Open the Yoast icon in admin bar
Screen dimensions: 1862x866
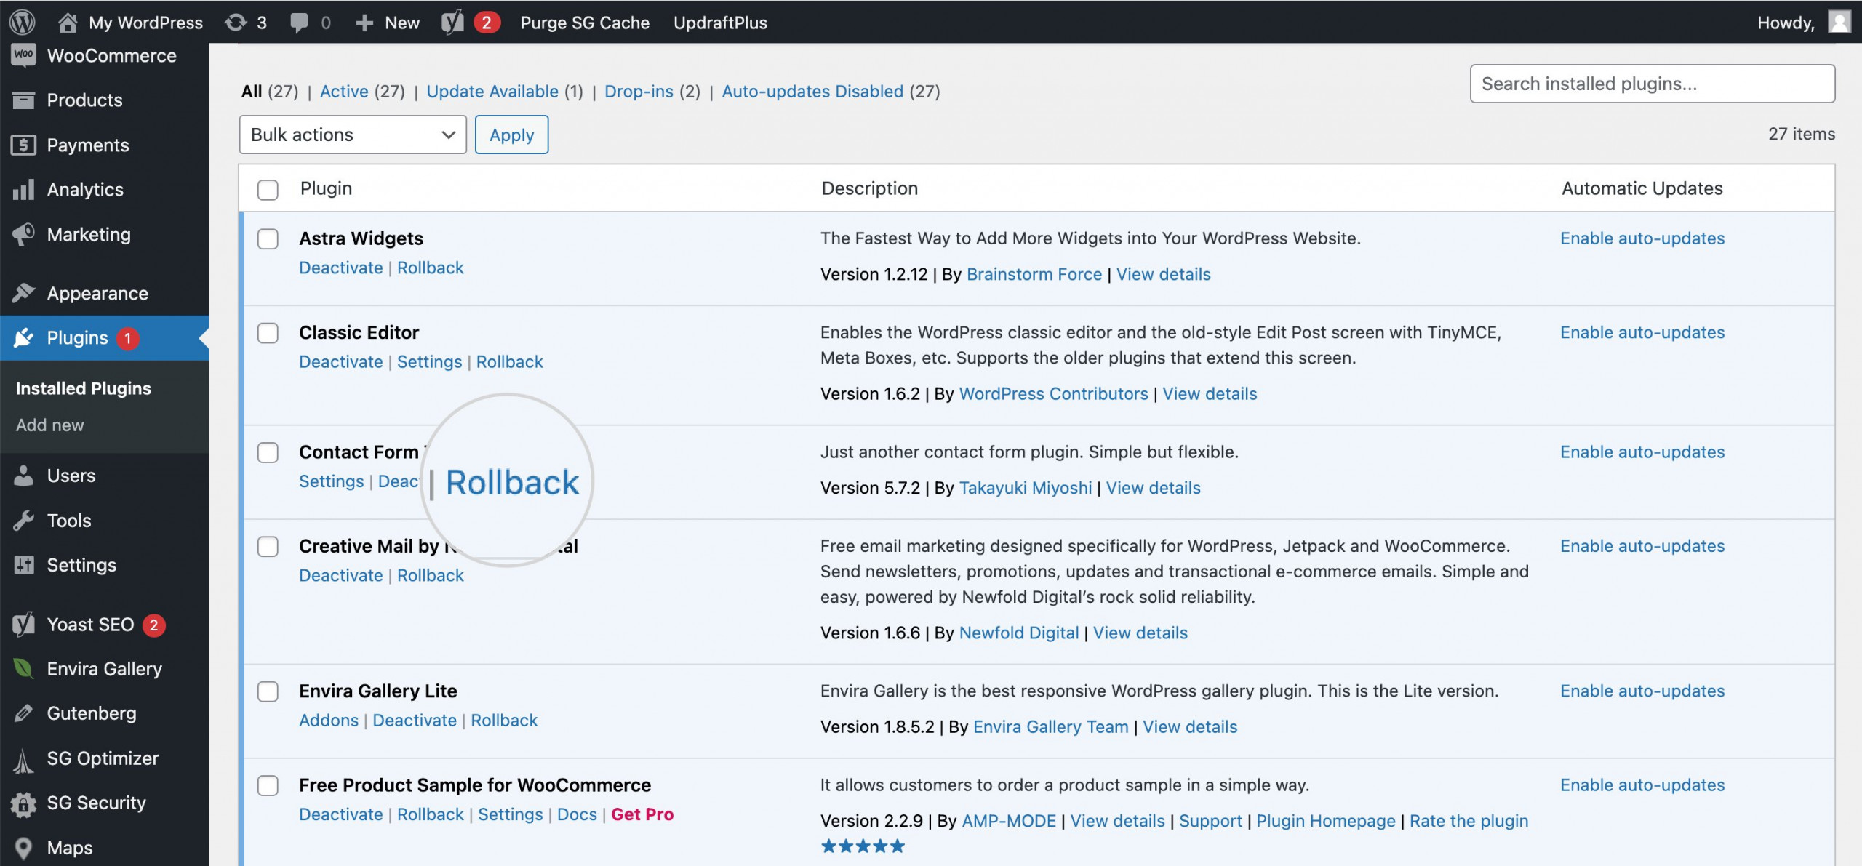coord(452,23)
